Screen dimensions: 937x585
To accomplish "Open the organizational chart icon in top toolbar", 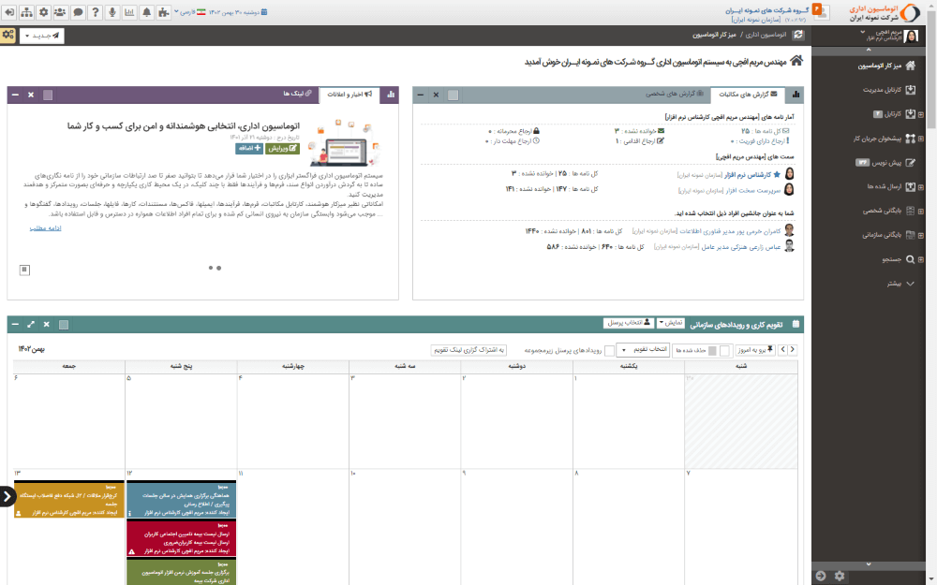I will (26, 12).
